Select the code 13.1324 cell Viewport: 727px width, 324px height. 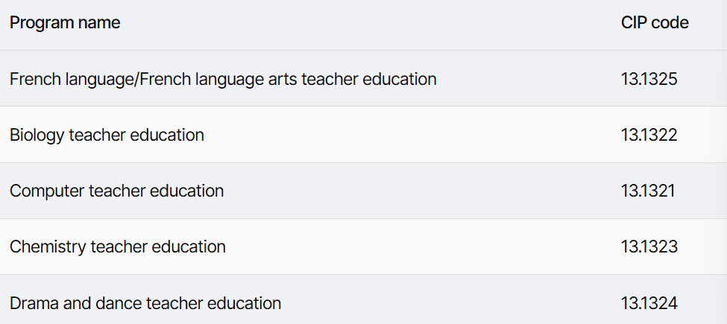tap(649, 303)
